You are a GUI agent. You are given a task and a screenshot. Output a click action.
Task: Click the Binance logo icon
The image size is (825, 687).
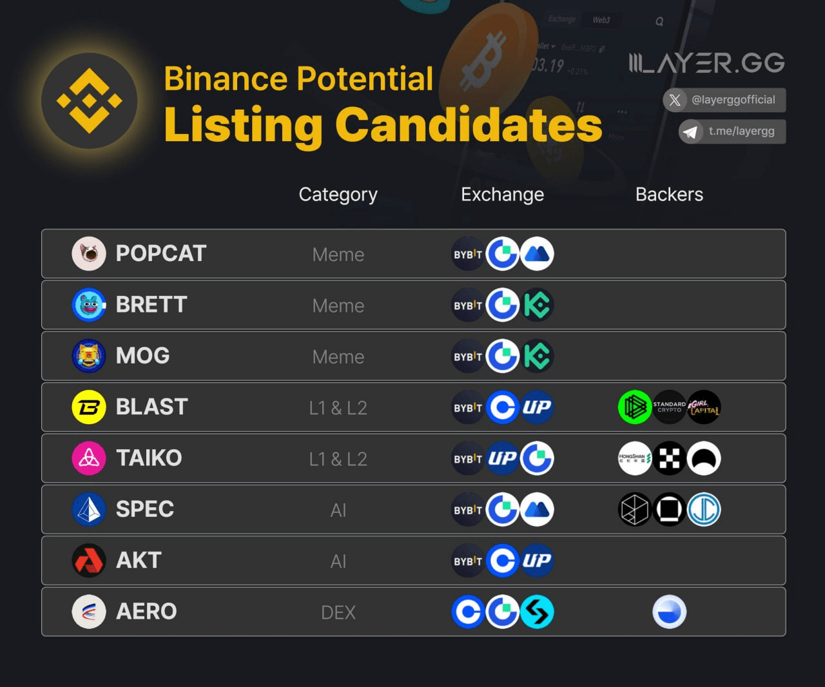(89, 101)
